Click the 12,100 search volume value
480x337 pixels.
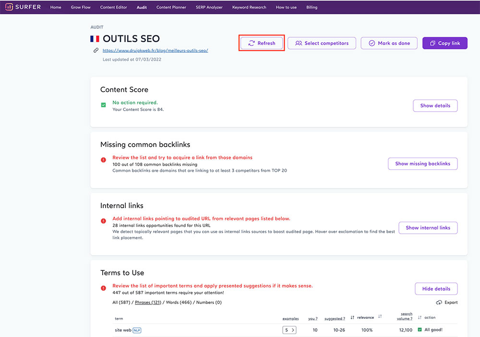406,330
